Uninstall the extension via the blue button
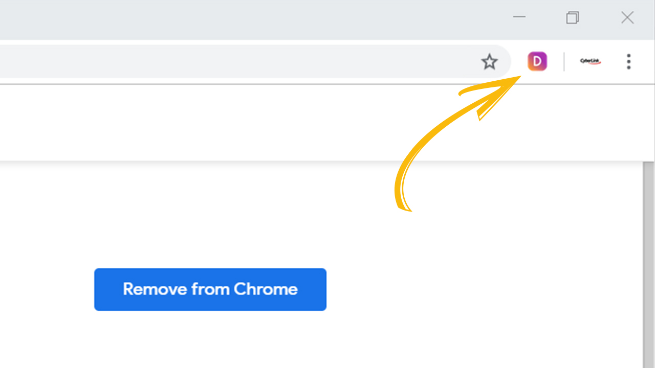 (x=210, y=289)
